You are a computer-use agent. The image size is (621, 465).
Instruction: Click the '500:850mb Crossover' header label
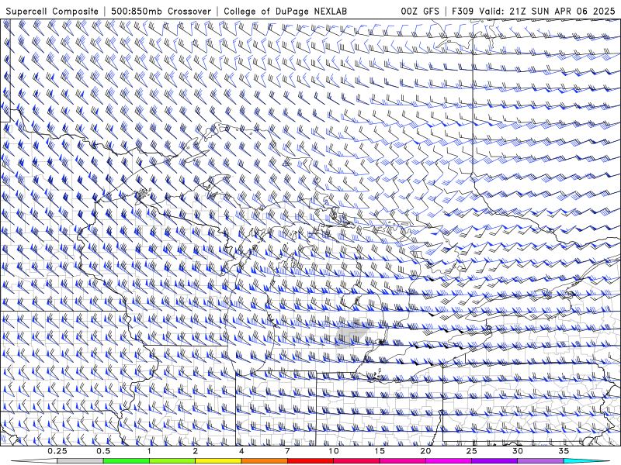(x=161, y=12)
